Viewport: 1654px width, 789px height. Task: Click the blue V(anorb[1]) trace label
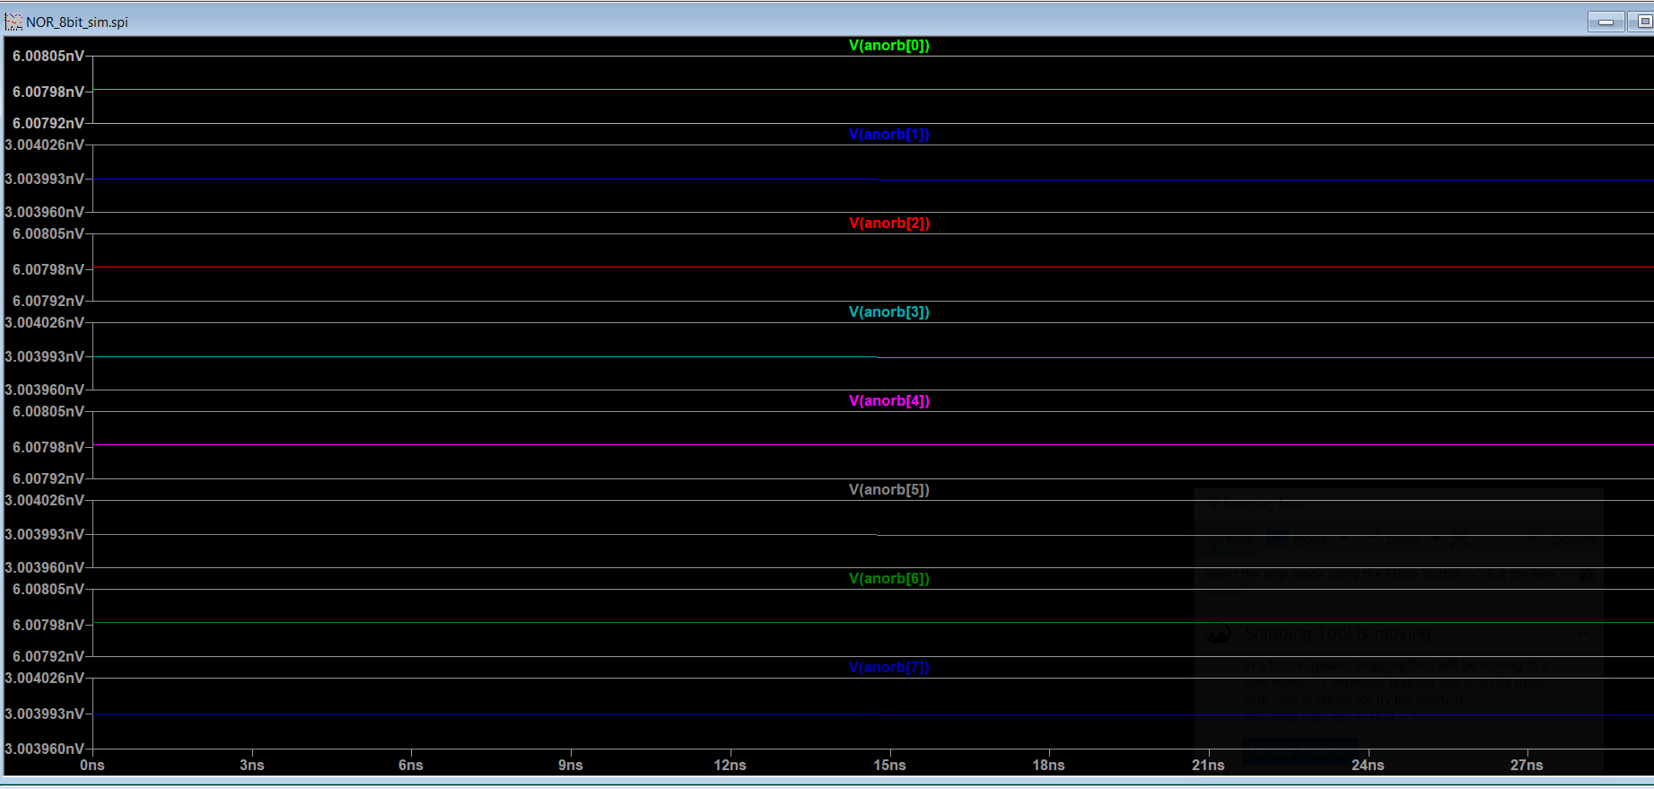(888, 135)
